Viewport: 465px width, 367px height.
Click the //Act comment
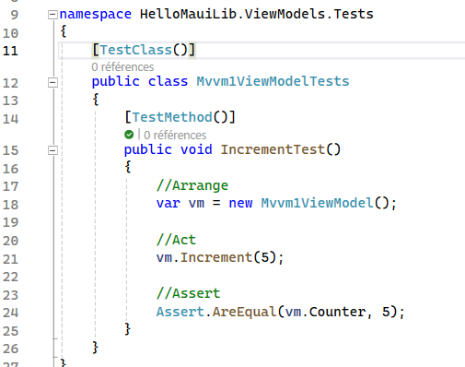click(x=176, y=240)
